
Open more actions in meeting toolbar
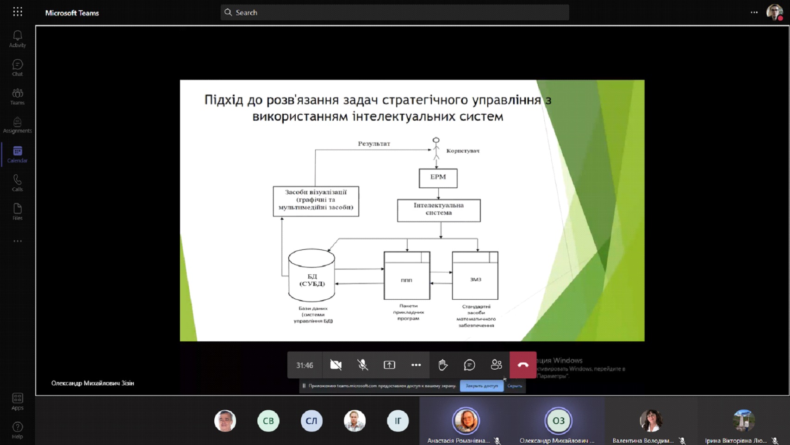pos(416,365)
